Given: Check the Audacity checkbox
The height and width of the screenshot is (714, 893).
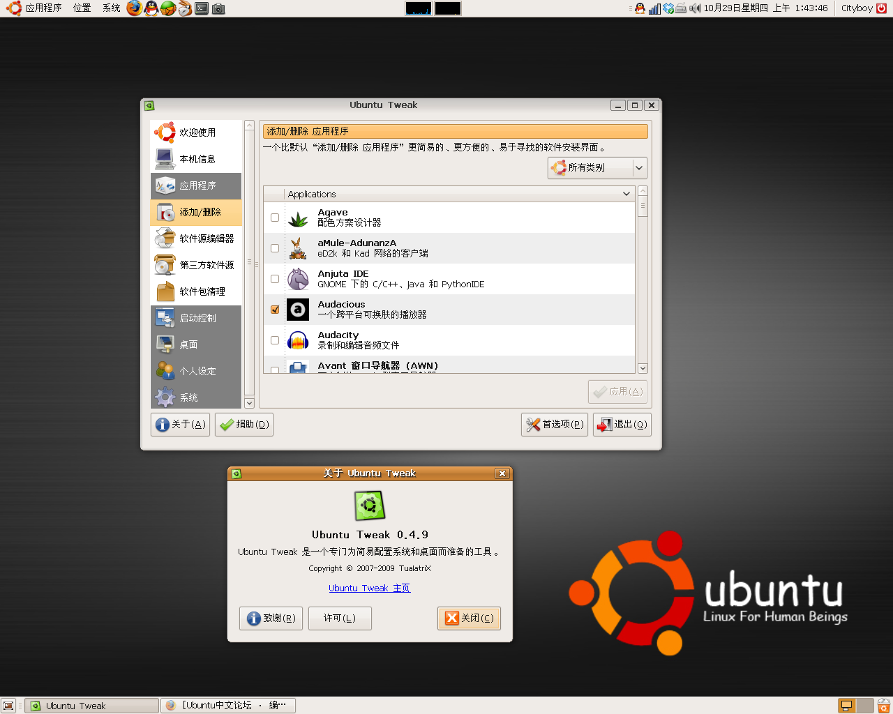Looking at the screenshot, I should (x=275, y=340).
